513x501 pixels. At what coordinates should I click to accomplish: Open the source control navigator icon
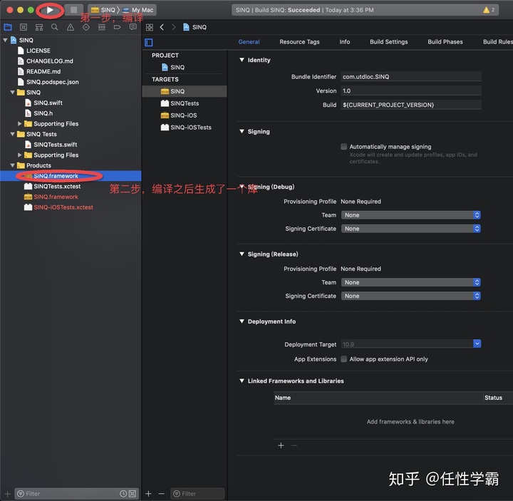pyautogui.click(x=24, y=27)
